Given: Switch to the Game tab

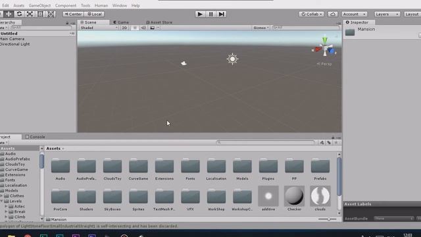Looking at the screenshot, I should click(x=121, y=22).
